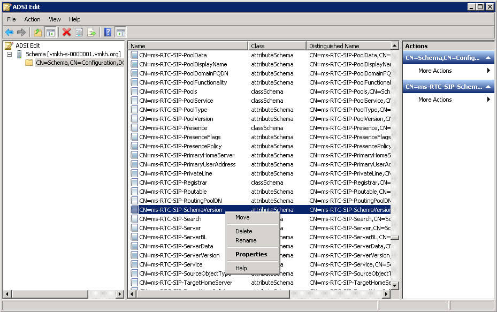Select the CN=ms-RTC-SIP-PoolDomainFQDN row
This screenshot has height=312, width=497.
[260, 73]
